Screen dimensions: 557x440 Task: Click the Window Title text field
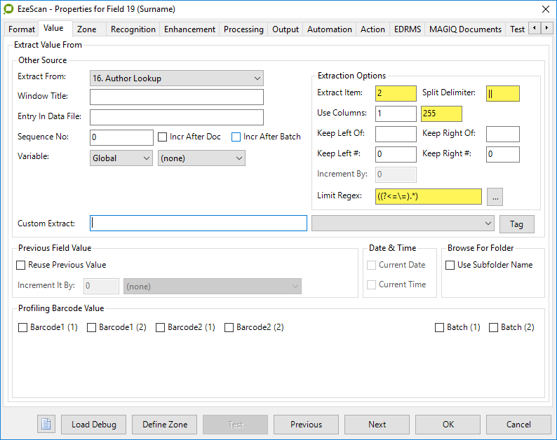pos(177,97)
